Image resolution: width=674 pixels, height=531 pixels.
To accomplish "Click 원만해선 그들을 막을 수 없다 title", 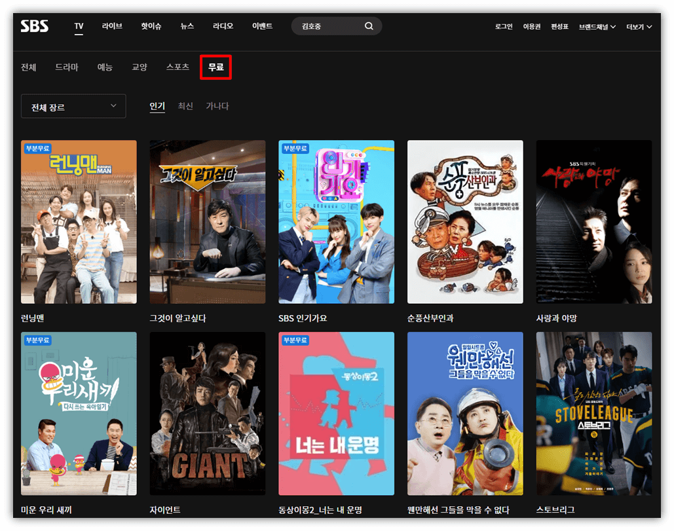I will pos(459,510).
